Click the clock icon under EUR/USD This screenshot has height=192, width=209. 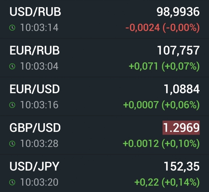pyautogui.click(x=12, y=105)
